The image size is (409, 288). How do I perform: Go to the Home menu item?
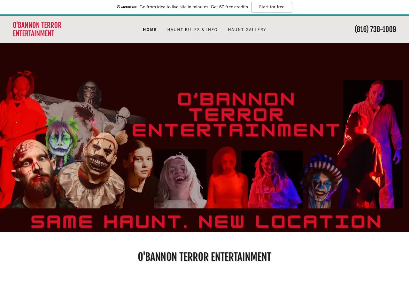click(150, 30)
